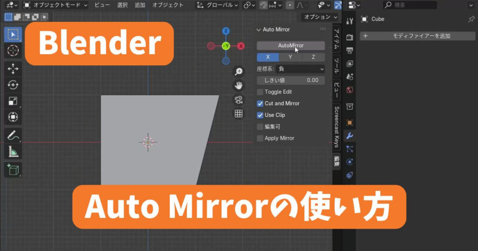
Task: Click the AutoMirror button
Action: [x=290, y=46]
